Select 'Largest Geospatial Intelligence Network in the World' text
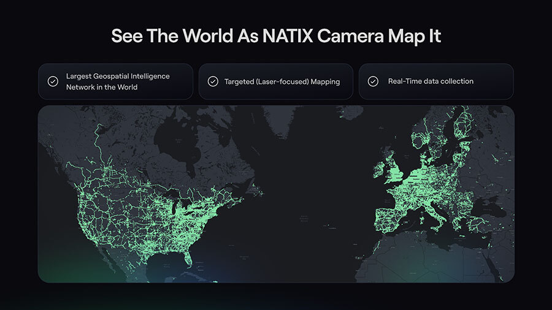This screenshot has height=310, width=552. (118, 81)
